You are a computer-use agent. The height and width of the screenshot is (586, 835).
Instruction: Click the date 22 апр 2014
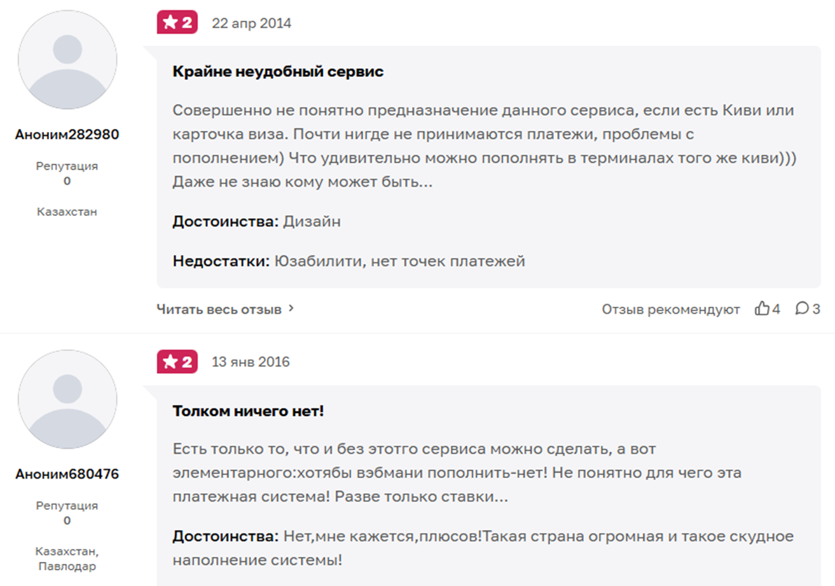pos(251,23)
